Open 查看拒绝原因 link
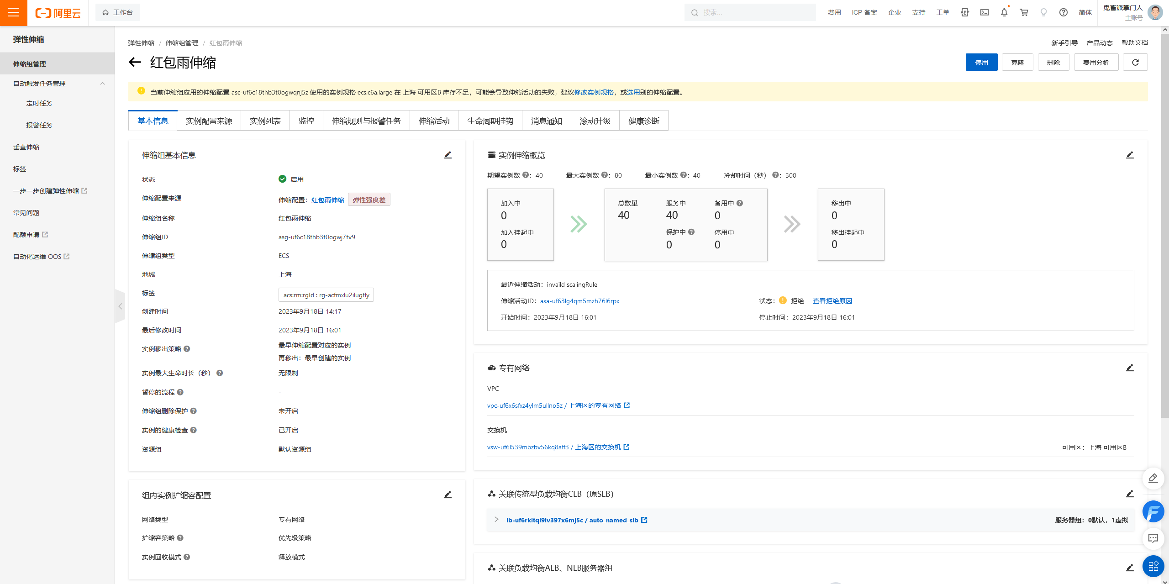The image size is (1169, 584). click(832, 301)
